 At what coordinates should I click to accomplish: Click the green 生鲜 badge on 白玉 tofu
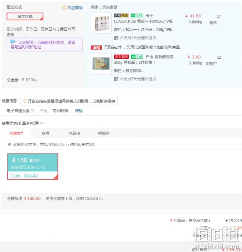[137, 57]
